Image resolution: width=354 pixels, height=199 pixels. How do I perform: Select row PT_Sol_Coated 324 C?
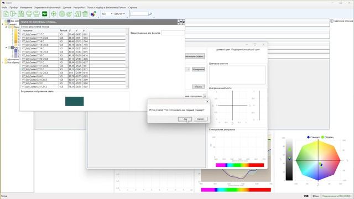click(x=74, y=76)
